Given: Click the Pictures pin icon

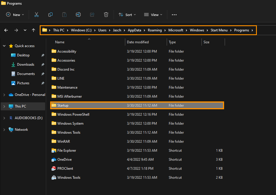Looking at the screenshot, I should coord(43,83).
